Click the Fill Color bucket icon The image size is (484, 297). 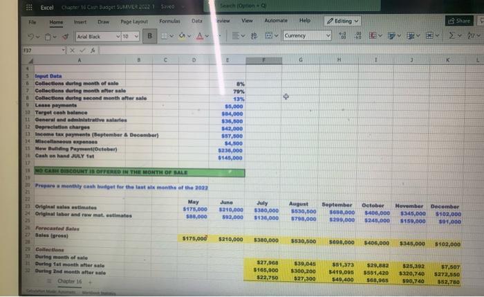(x=182, y=36)
